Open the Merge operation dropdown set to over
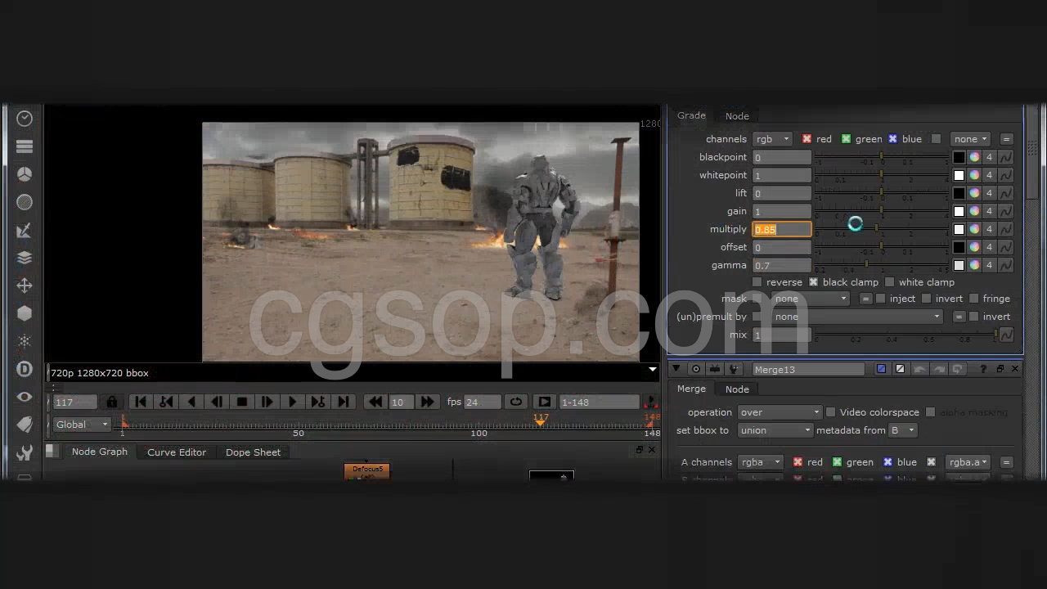Screen dimensions: 1047x589 780,412
